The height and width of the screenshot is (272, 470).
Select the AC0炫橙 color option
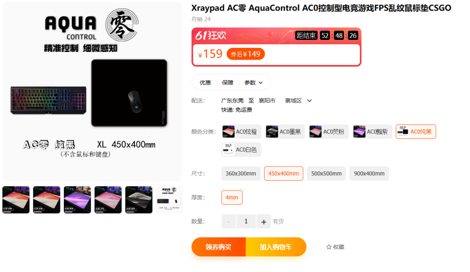[241, 132]
